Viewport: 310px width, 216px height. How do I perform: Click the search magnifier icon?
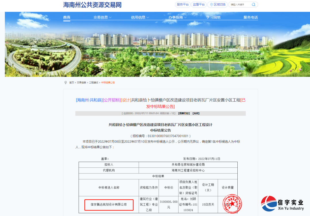[253, 5]
